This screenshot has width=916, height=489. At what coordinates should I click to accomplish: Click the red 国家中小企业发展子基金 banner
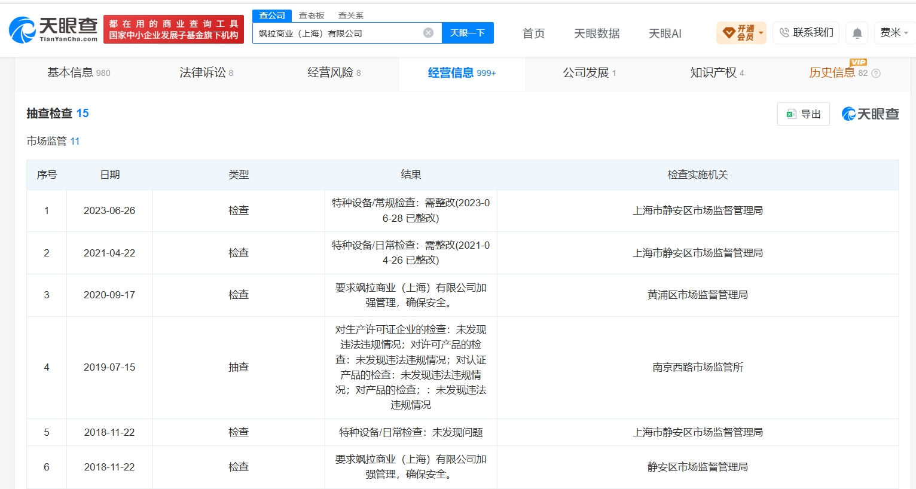[173, 29]
